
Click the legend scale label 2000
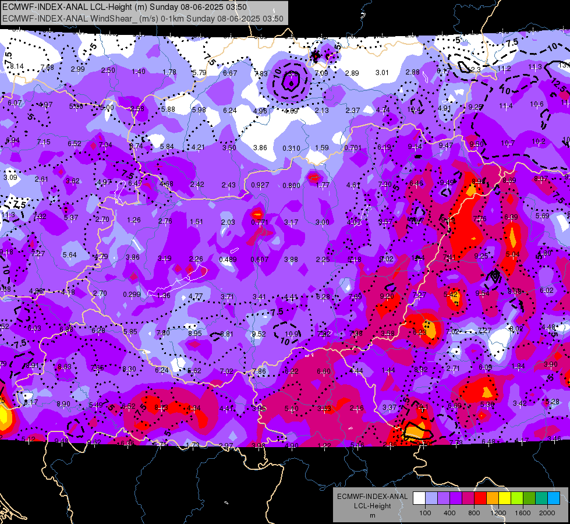point(547,513)
